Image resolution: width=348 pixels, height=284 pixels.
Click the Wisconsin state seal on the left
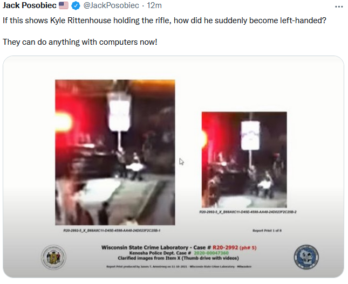click(53, 257)
